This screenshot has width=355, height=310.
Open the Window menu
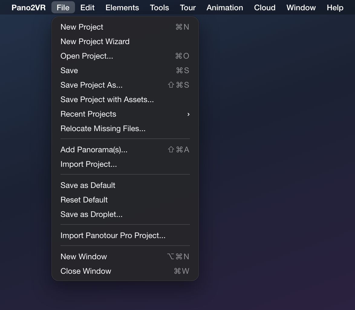301,8
